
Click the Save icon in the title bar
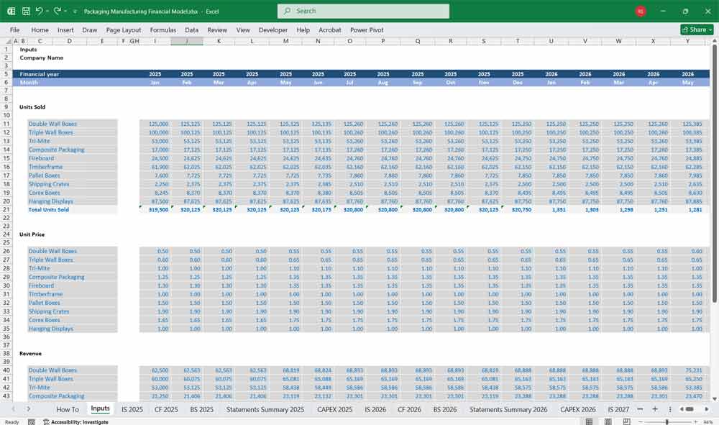(26, 12)
